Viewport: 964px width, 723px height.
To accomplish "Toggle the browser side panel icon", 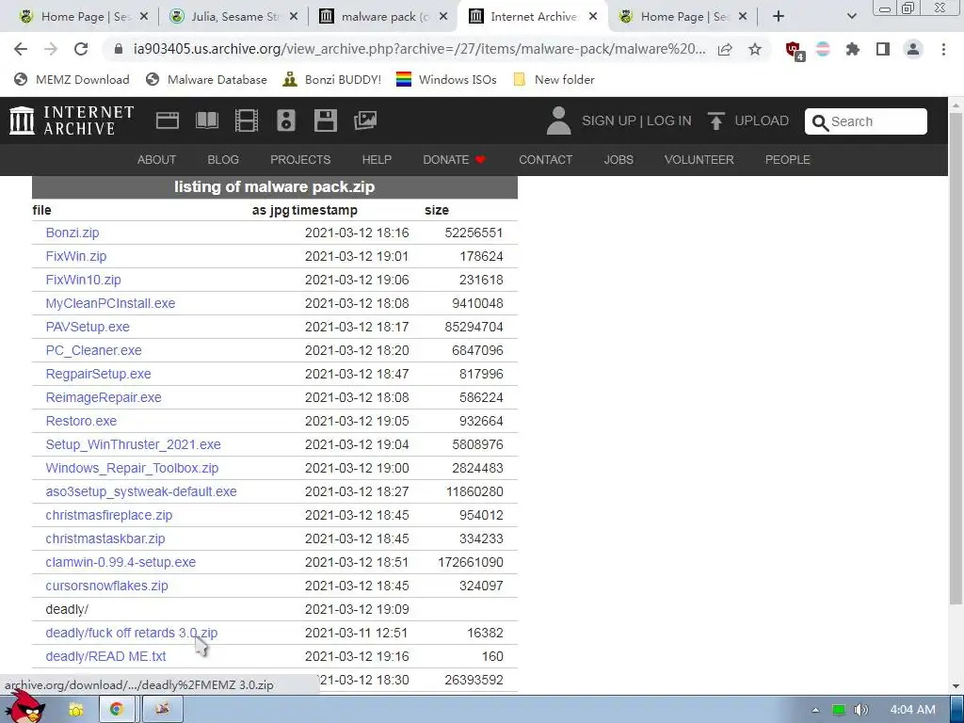I will click(x=883, y=49).
